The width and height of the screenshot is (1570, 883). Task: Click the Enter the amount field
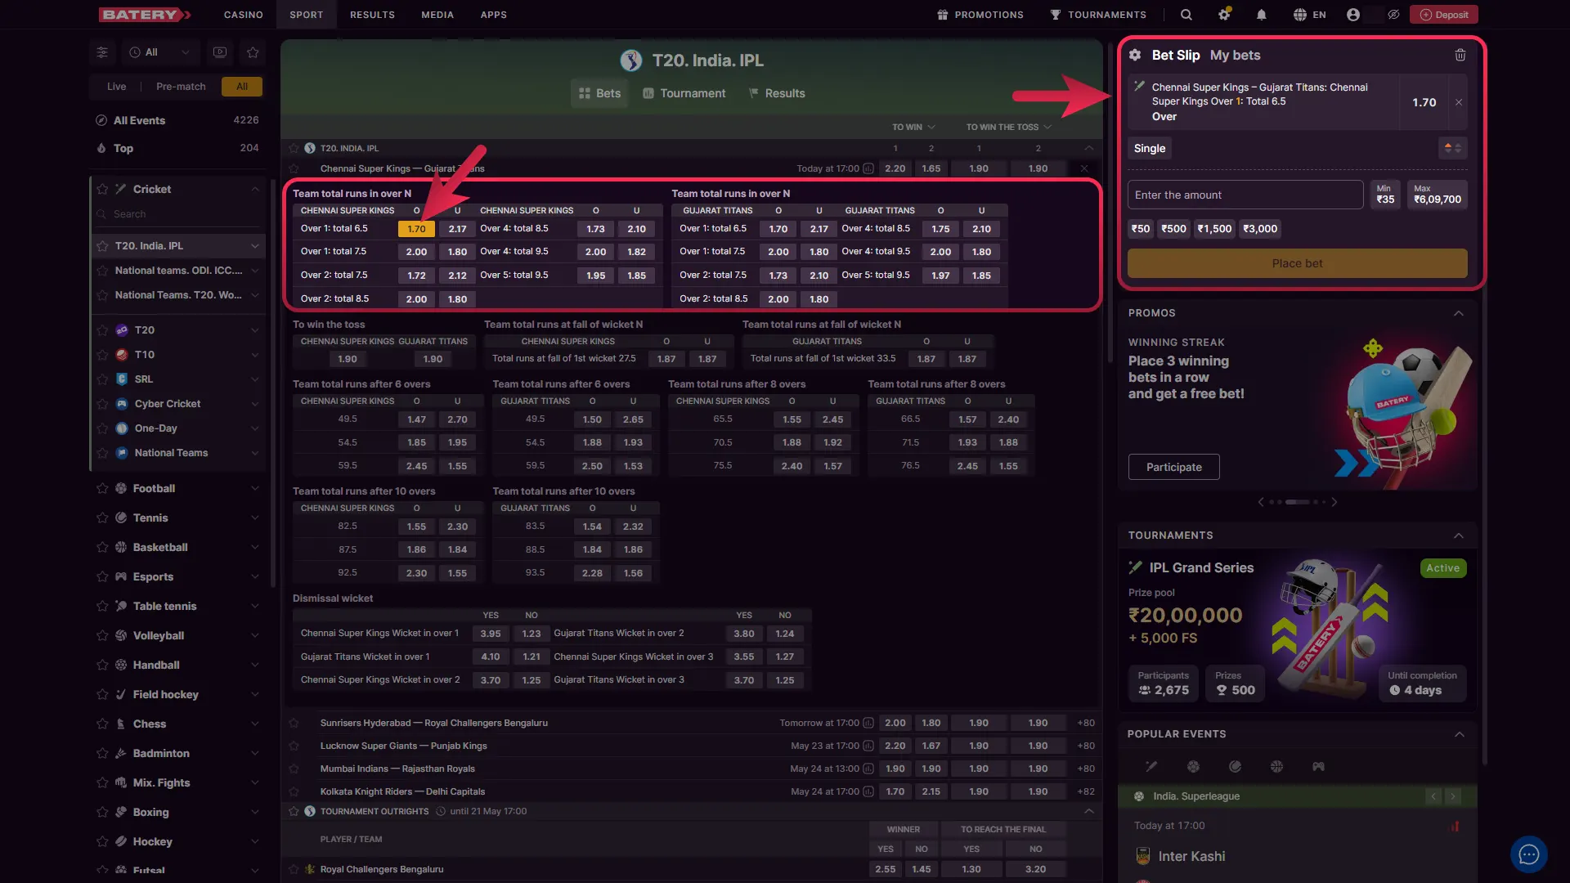[x=1245, y=195]
